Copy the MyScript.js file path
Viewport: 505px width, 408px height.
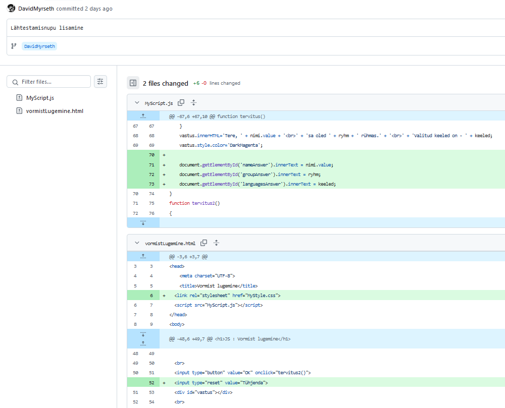pos(181,102)
